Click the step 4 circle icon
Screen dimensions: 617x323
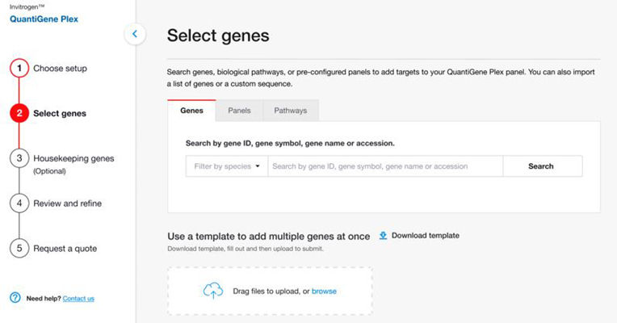19,203
